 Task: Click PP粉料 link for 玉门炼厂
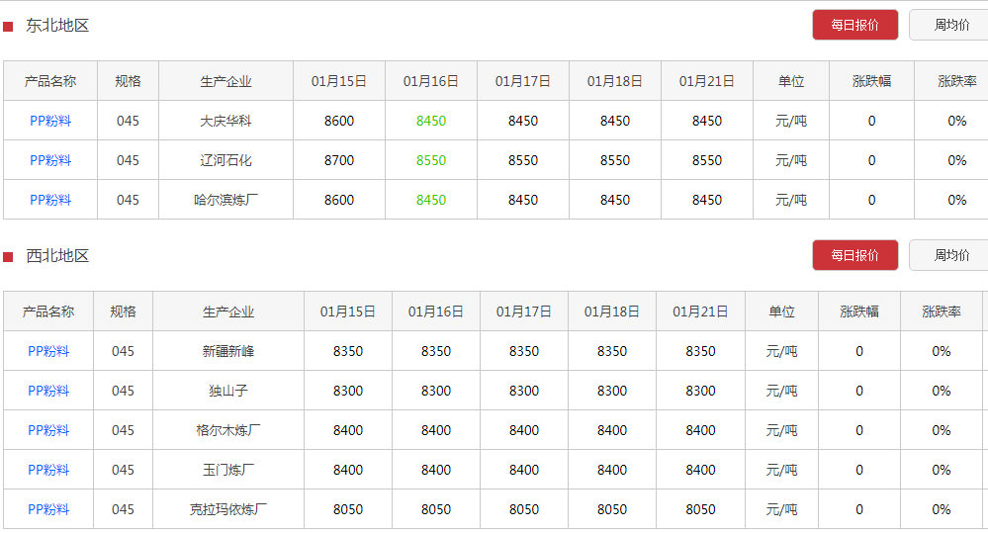click(x=48, y=470)
